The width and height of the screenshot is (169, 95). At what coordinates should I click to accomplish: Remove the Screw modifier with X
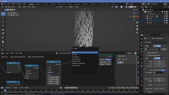pyautogui.click(x=164, y=58)
